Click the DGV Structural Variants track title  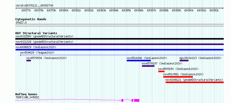pos(36,33)
